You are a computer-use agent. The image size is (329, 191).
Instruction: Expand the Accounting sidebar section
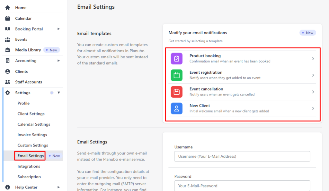59,61
